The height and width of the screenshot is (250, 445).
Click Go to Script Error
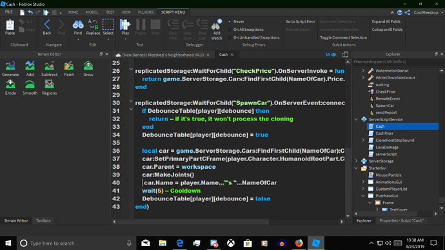(x=301, y=21)
